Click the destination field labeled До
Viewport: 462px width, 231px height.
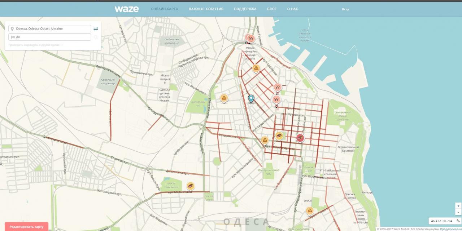51,37
